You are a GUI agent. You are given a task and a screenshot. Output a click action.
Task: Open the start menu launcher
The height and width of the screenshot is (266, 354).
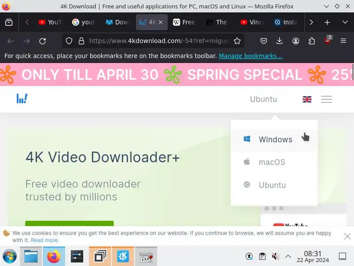(9, 257)
